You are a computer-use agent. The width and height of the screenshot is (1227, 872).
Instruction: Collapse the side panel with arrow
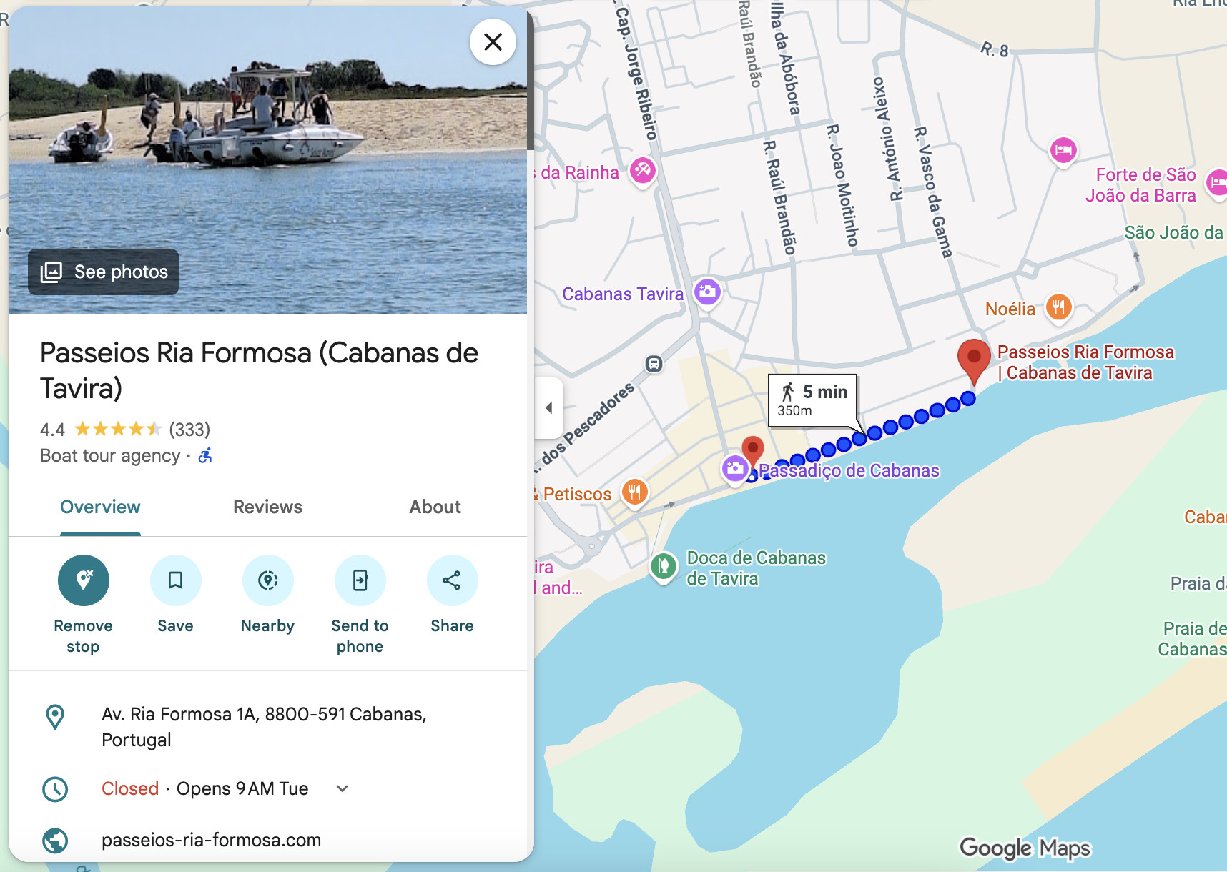548,408
